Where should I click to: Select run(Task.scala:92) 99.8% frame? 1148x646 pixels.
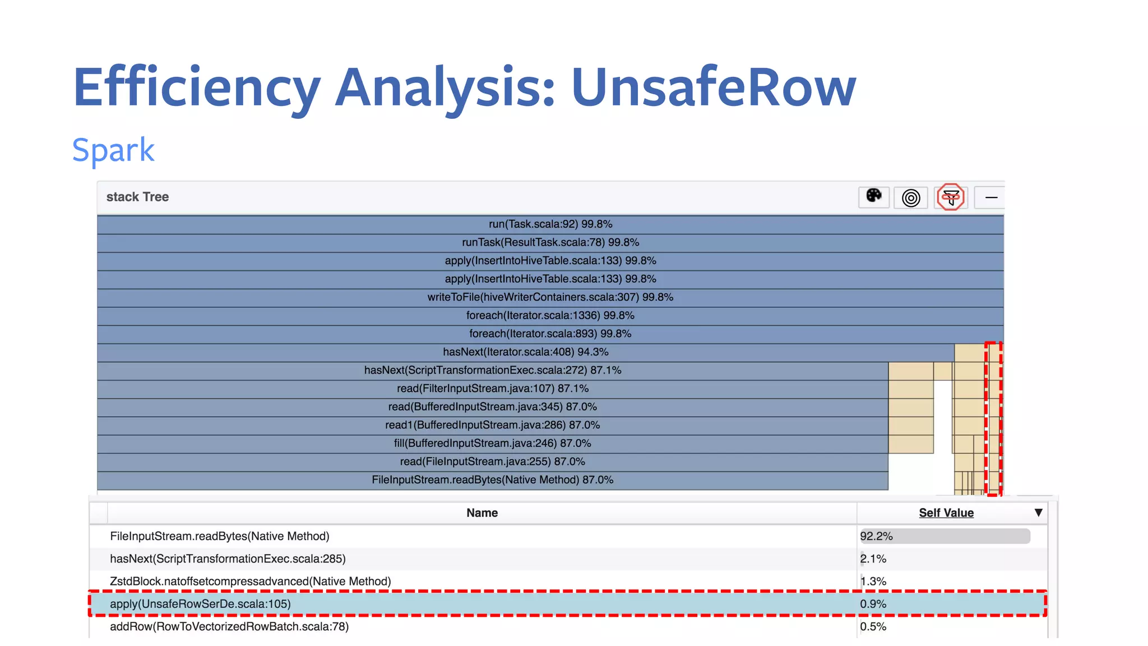pyautogui.click(x=550, y=224)
